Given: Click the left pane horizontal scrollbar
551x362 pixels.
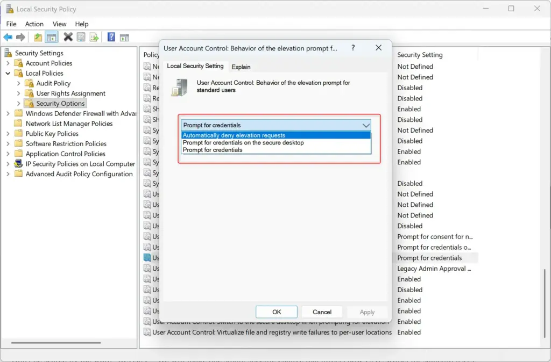Looking at the screenshot, I should [56, 343].
